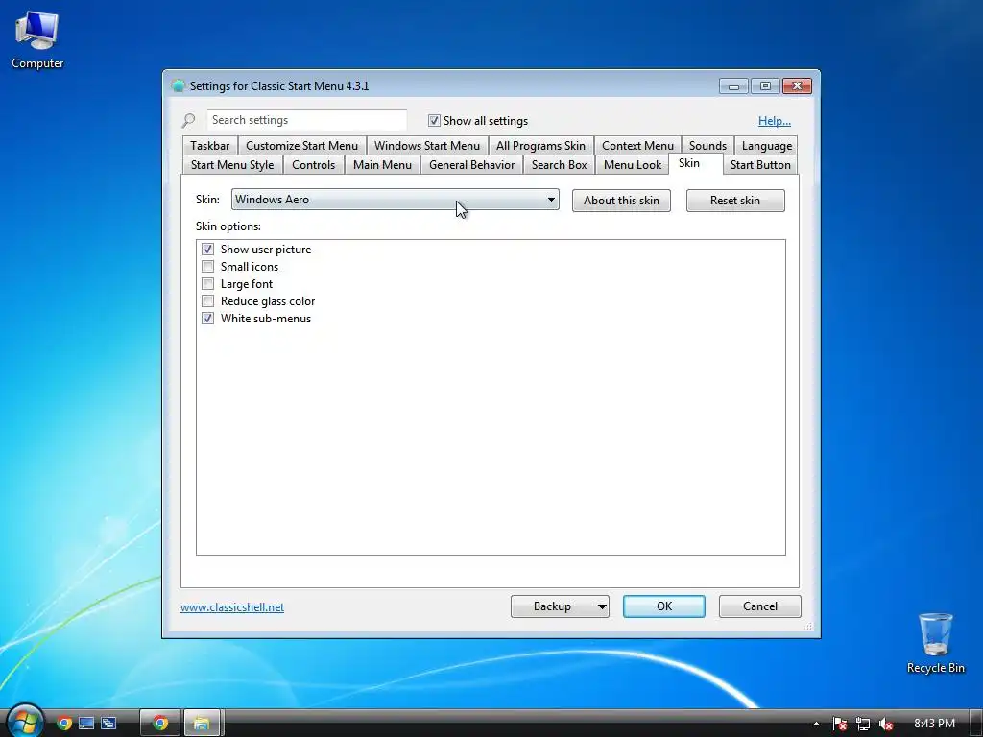Toggle White sub-menus option

207,319
